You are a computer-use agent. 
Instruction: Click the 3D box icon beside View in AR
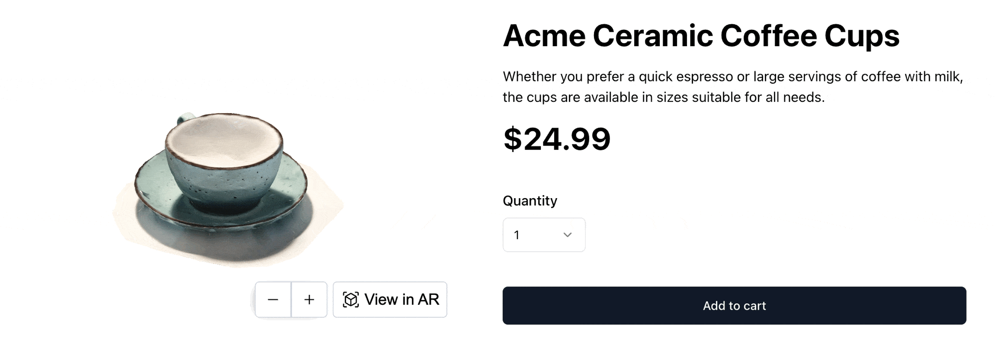pyautogui.click(x=351, y=299)
